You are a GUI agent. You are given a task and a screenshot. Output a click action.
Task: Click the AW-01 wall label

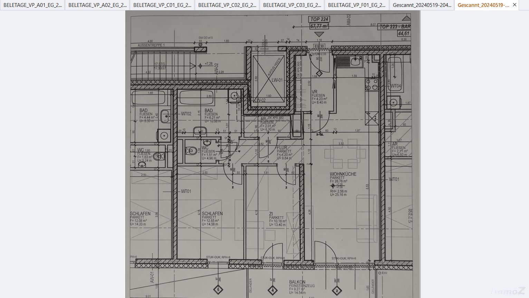(x=152, y=277)
